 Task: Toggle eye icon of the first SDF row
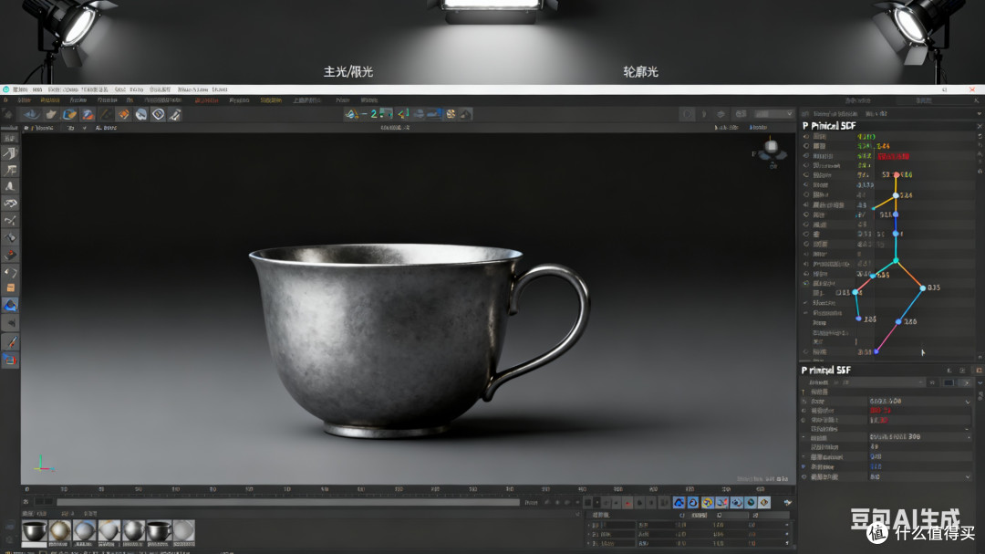(806, 136)
